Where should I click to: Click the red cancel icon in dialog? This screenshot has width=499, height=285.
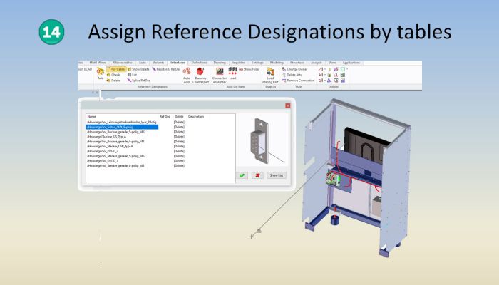(x=257, y=175)
